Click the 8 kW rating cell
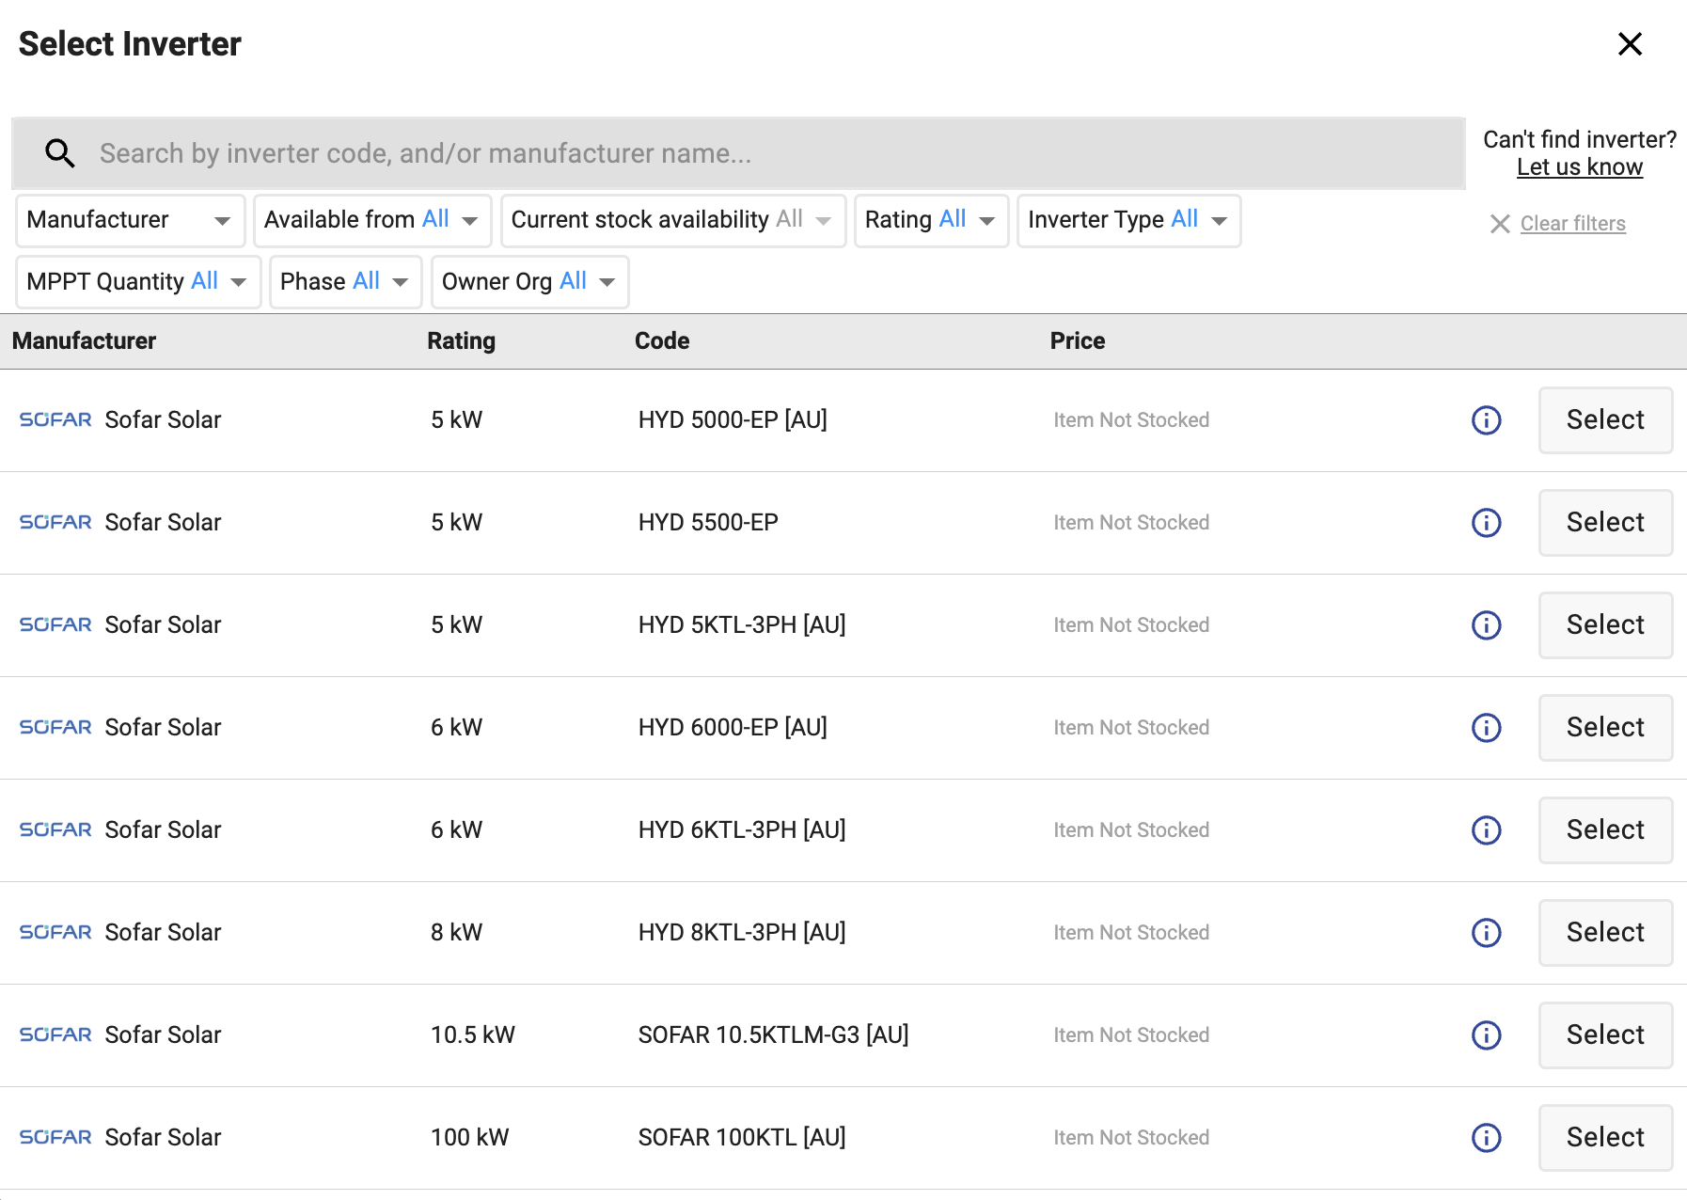1687x1200 pixels. click(x=456, y=933)
